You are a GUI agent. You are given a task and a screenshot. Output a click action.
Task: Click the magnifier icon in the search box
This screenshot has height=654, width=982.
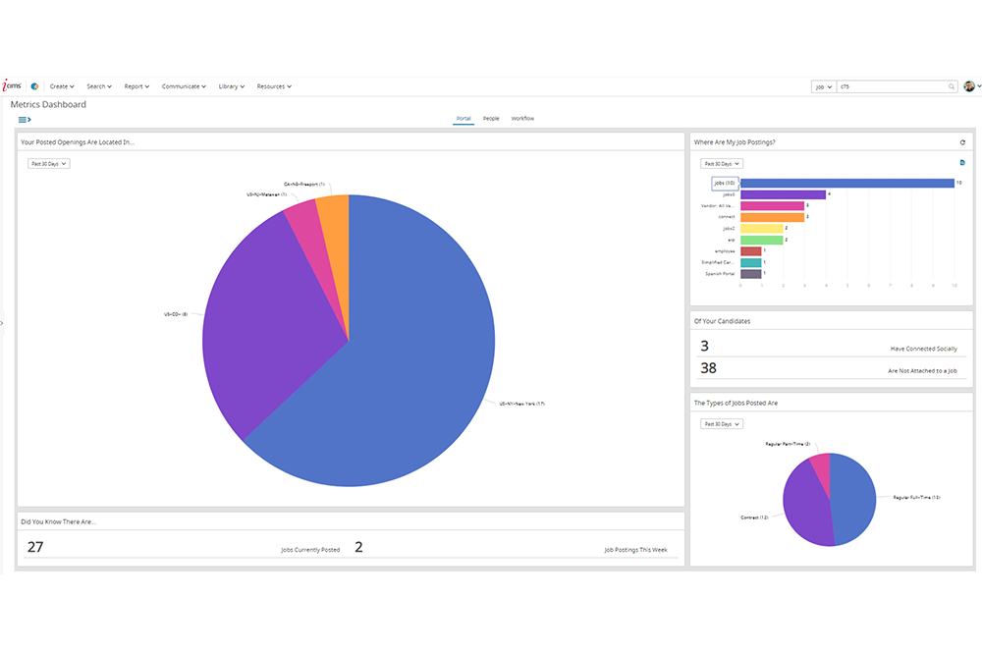[x=952, y=86]
